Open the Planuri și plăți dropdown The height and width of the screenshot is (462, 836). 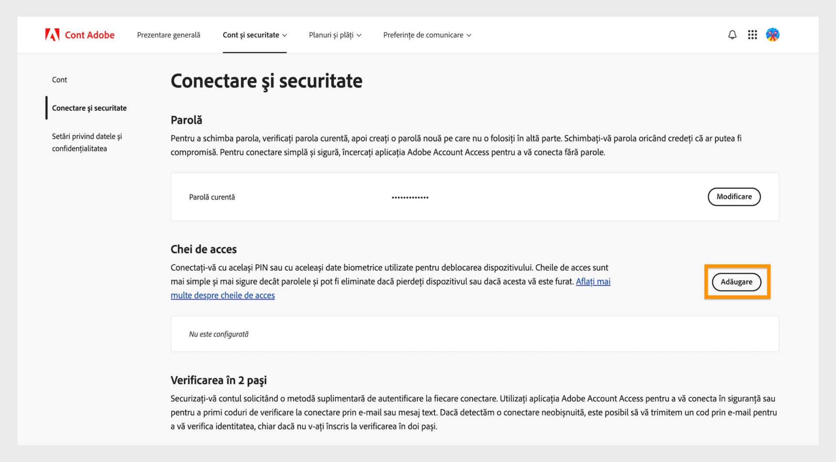tap(335, 35)
